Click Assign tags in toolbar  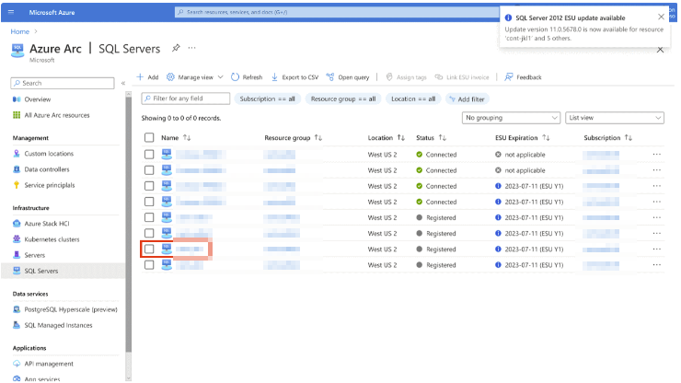pyautogui.click(x=406, y=77)
